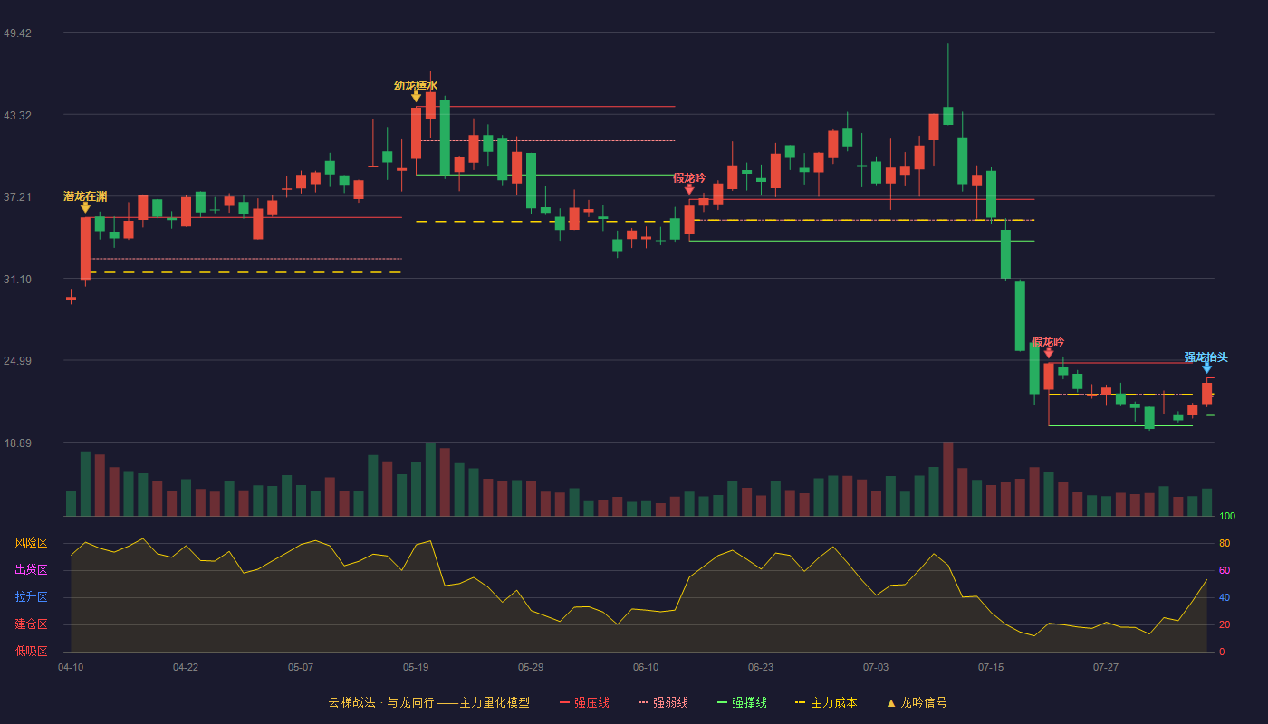Click the 04-22 date label
Screen dimensions: 1268x724
coord(186,667)
